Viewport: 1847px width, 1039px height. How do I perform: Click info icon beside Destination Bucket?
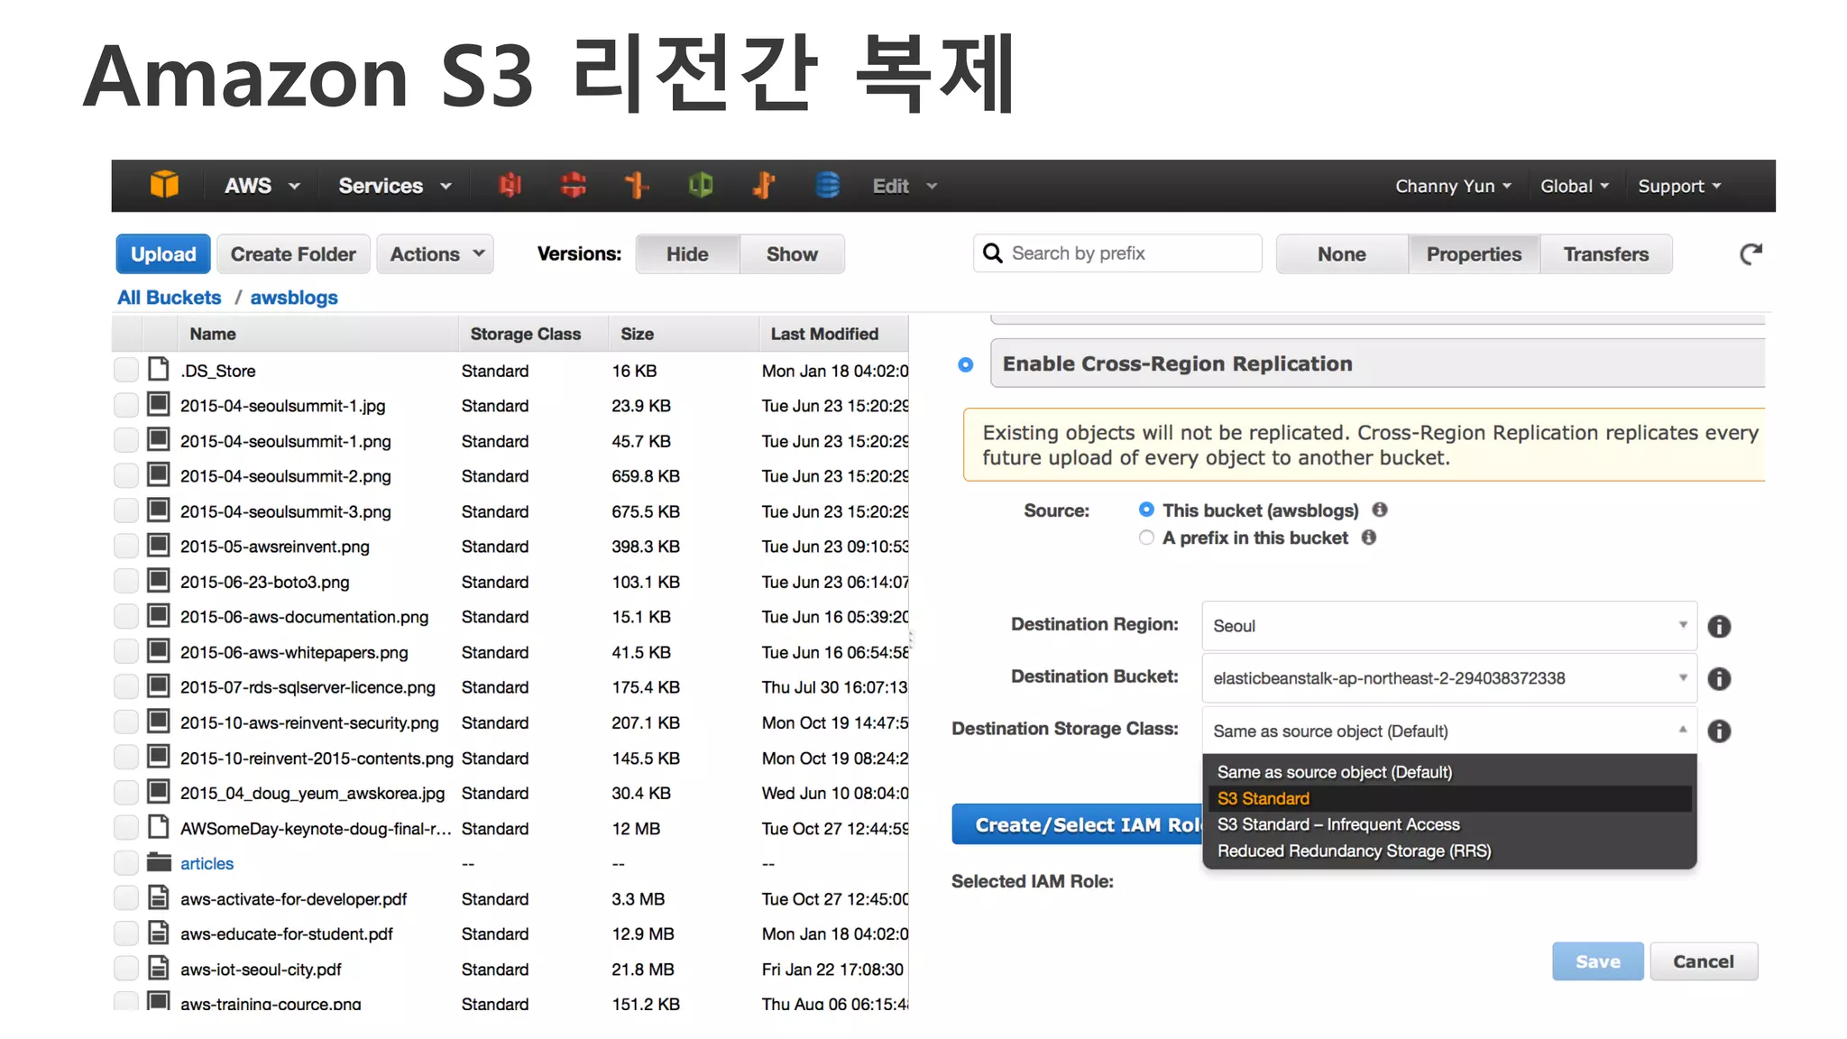coord(1719,679)
